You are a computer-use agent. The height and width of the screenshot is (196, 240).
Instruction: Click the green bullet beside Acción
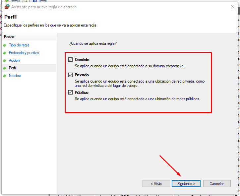pos(5,60)
